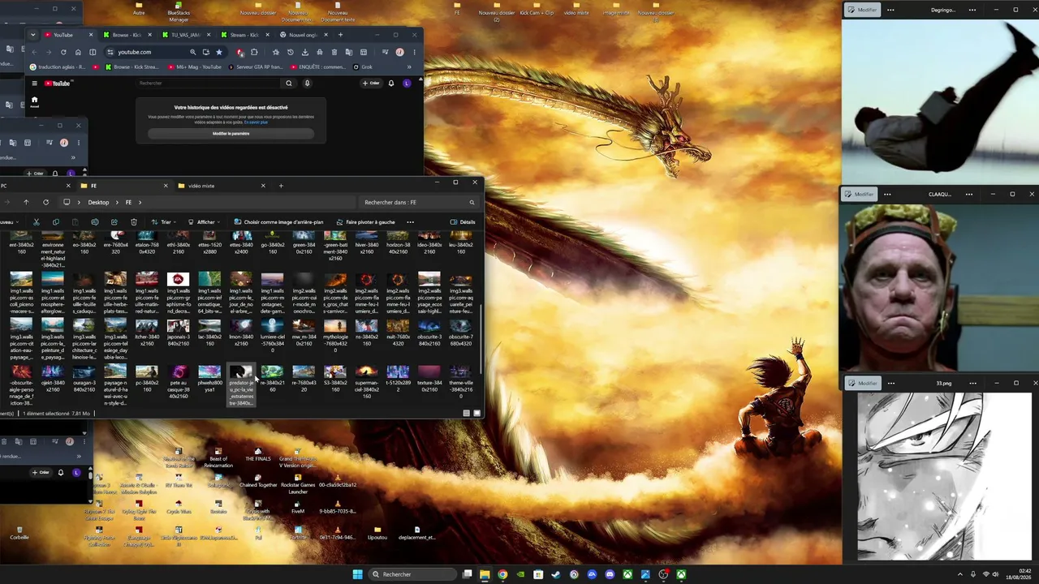The width and height of the screenshot is (1039, 584).
Task: Open the Corbeille desktop icon
Action: [x=19, y=531]
